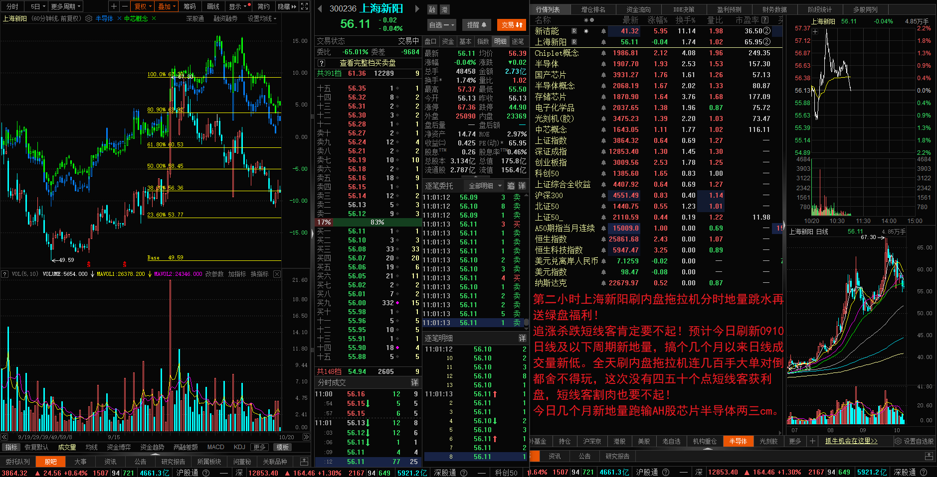
Task: Open the help question mark for order book
Action: pos(322,63)
